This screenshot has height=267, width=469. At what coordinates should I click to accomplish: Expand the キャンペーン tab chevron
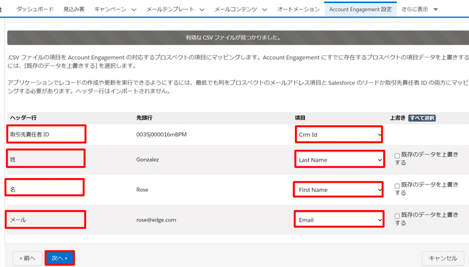134,9
